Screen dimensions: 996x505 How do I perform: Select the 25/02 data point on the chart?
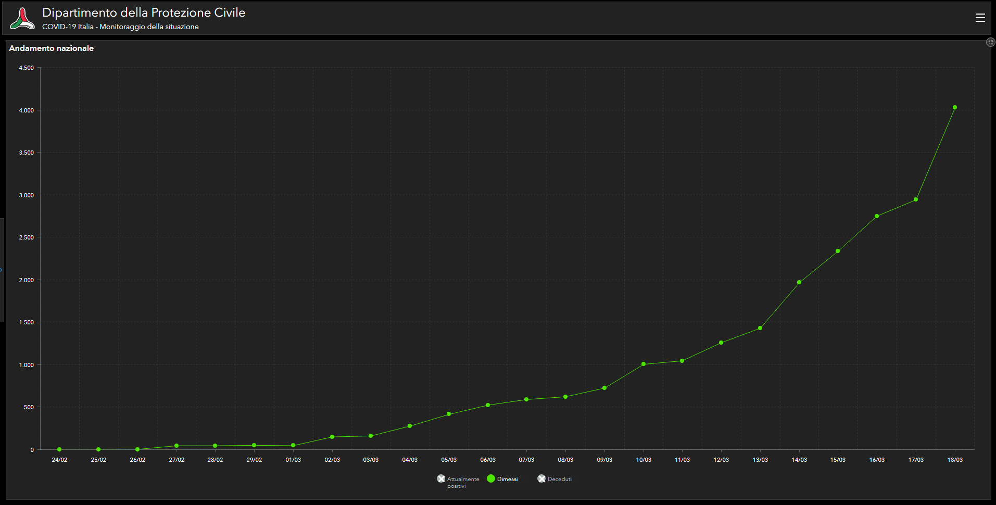coord(98,449)
